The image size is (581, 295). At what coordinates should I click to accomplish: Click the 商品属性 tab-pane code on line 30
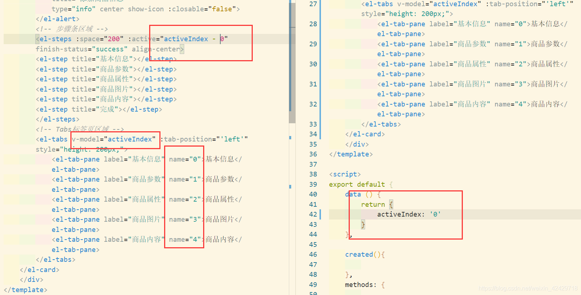472,69
